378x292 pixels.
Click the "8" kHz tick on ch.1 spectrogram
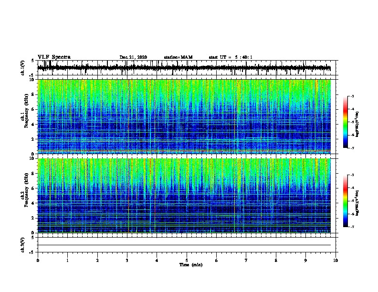33,94
